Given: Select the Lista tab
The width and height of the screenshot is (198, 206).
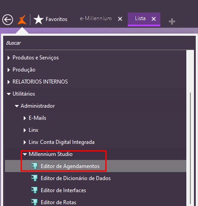Looking at the screenshot, I should (x=140, y=19).
